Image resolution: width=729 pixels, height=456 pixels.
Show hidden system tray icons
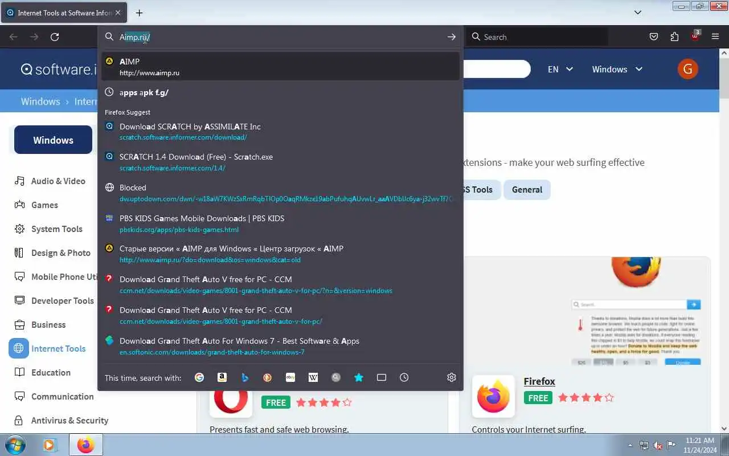[630, 445]
